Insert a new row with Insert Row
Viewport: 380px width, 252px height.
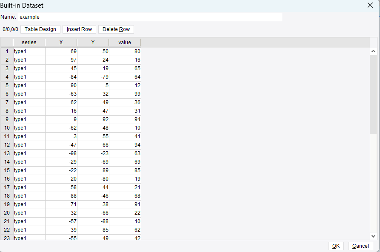tap(79, 29)
